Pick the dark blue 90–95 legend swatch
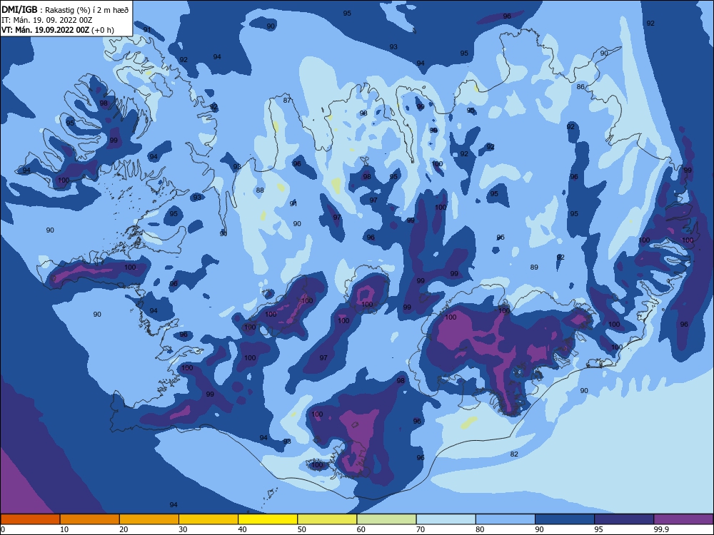Image resolution: width=714 pixels, height=535 pixels. (x=565, y=519)
